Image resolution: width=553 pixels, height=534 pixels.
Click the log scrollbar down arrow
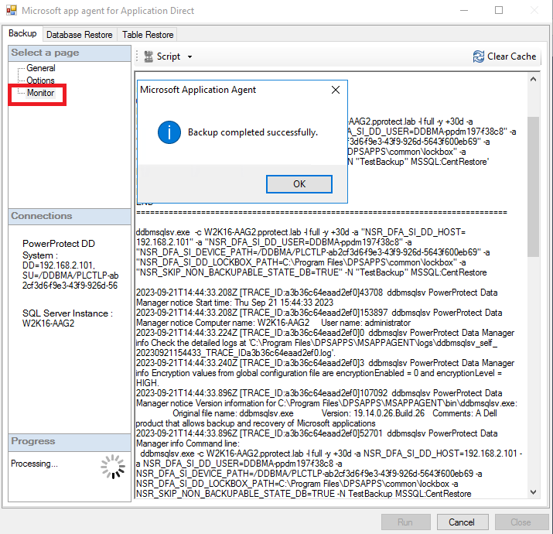(533, 492)
